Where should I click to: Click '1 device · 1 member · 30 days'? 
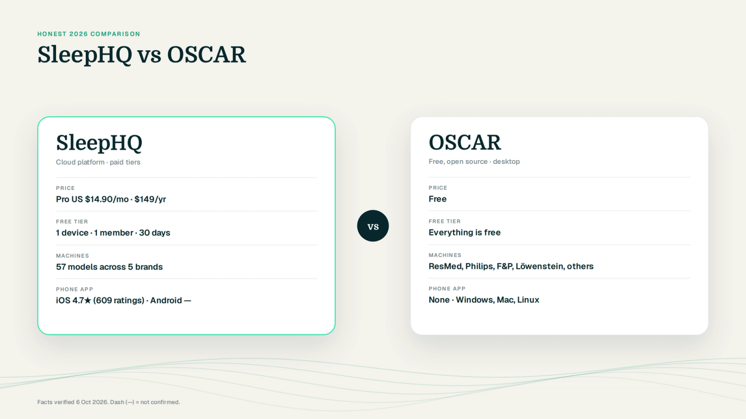(113, 233)
